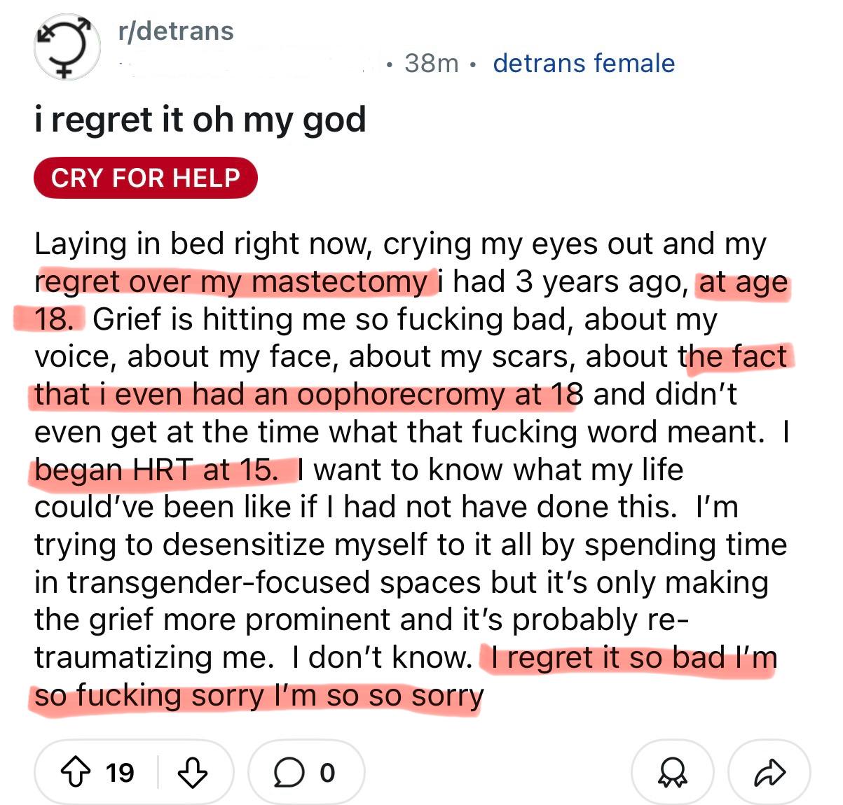Click the vote count of 19
This screenshot has width=843, height=805.
point(120,772)
